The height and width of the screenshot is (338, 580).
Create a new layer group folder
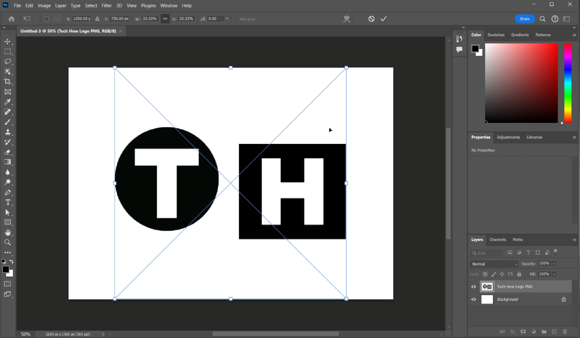pyautogui.click(x=544, y=331)
